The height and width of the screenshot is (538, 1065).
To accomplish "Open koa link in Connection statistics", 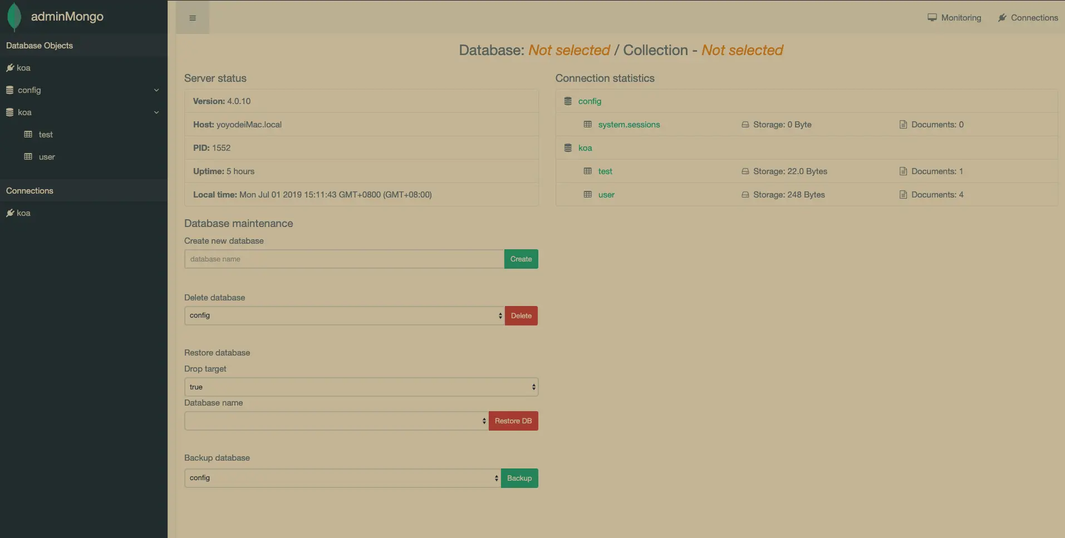I will pyautogui.click(x=585, y=148).
